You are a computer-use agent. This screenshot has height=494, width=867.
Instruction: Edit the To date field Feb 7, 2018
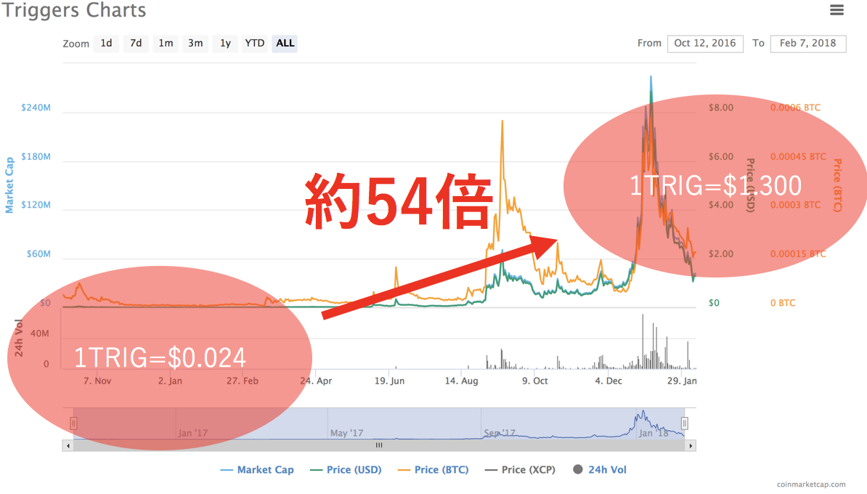808,43
